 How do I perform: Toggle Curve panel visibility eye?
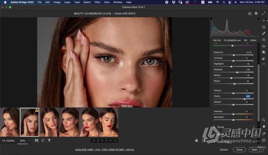click(x=254, y=127)
